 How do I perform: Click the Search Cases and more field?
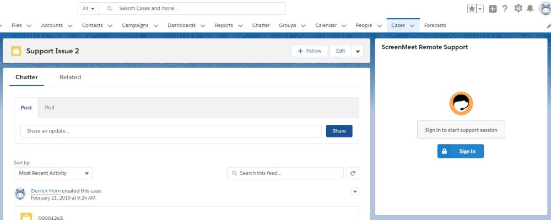click(192, 8)
